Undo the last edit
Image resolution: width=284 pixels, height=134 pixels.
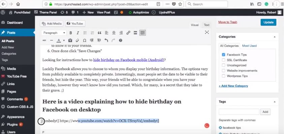click(106, 40)
